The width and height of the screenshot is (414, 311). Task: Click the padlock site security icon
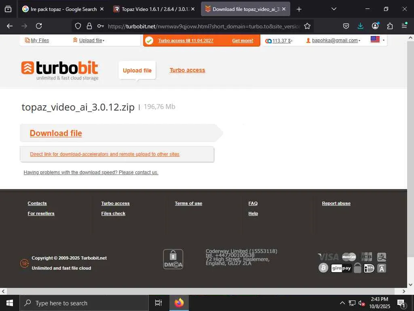[89, 26]
